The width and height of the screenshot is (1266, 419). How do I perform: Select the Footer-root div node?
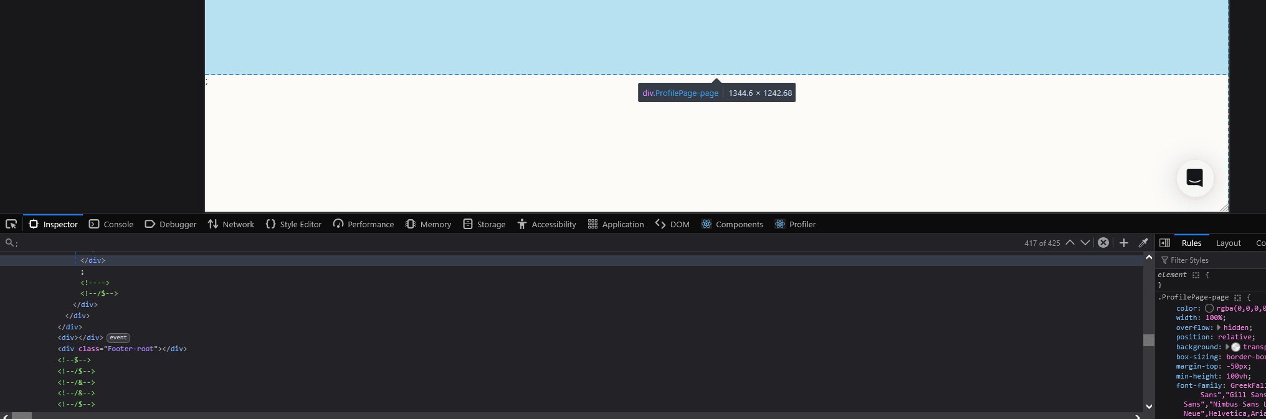[x=122, y=349]
